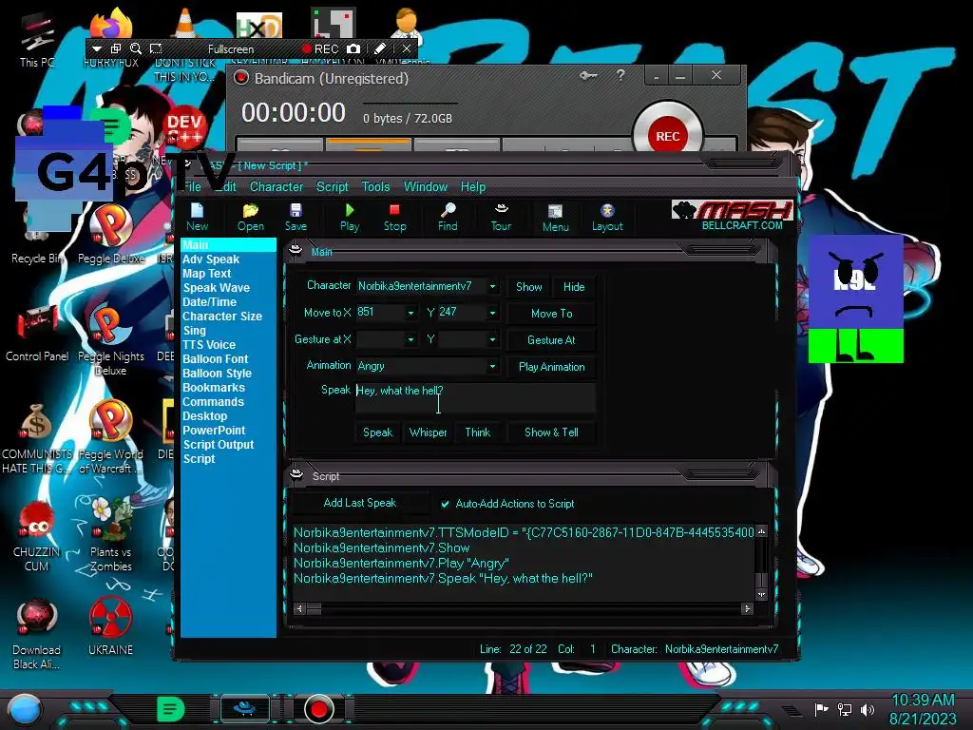973x730 pixels.
Task: Click the Show character button
Action: coord(528,287)
